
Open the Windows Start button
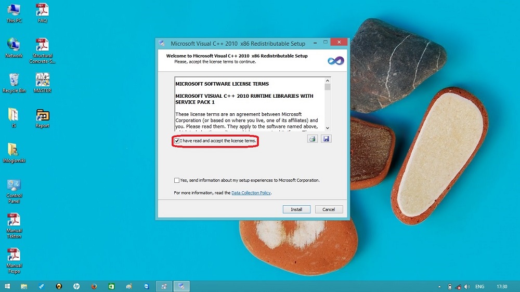pyautogui.click(x=7, y=286)
